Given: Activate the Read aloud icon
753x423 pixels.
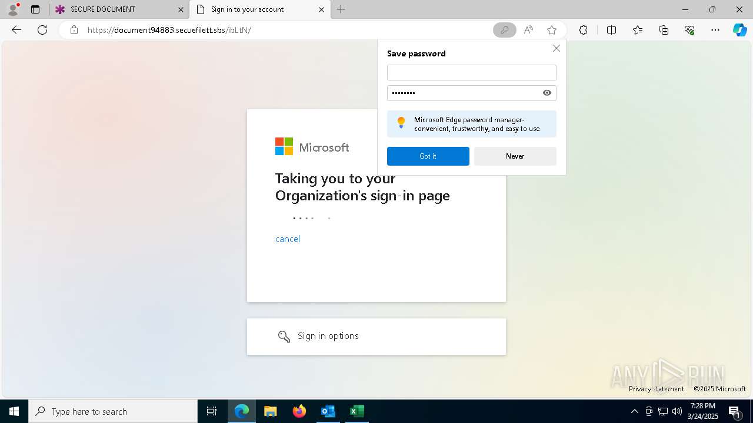Looking at the screenshot, I should click(528, 30).
